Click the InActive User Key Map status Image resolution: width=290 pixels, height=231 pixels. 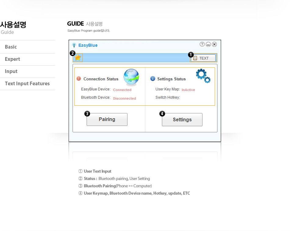(188, 90)
